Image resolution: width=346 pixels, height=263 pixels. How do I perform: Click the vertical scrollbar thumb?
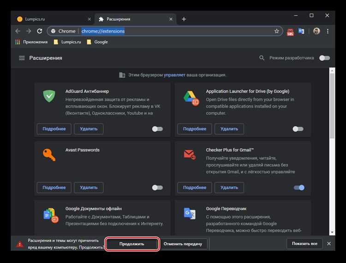point(332,106)
